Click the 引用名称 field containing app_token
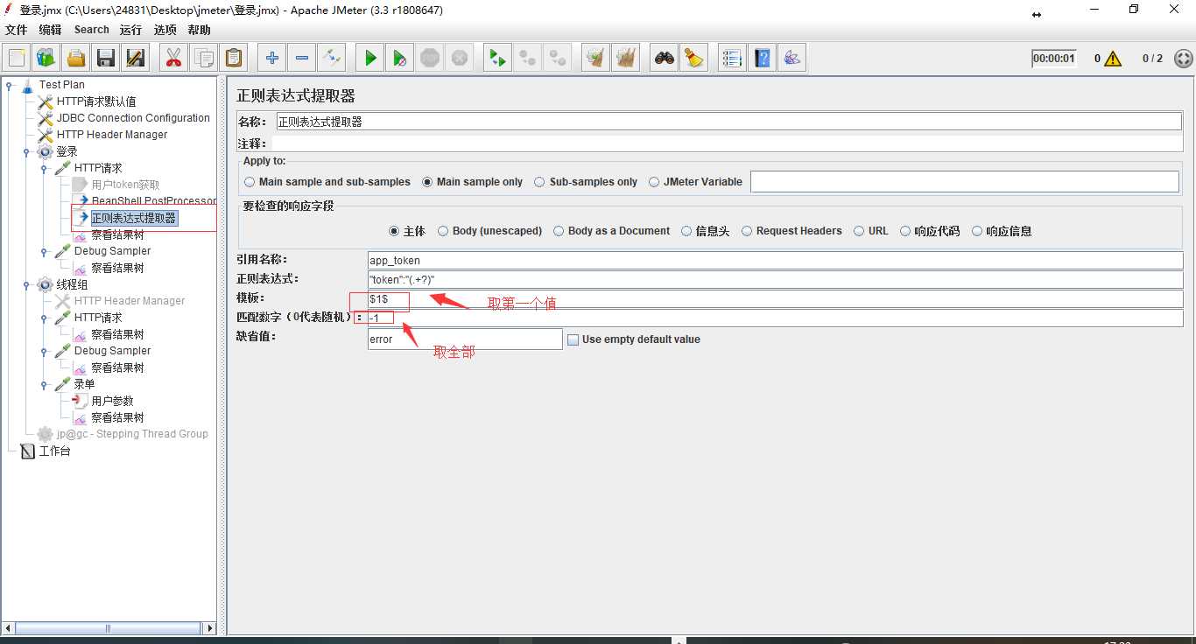The image size is (1196, 644). 776,260
